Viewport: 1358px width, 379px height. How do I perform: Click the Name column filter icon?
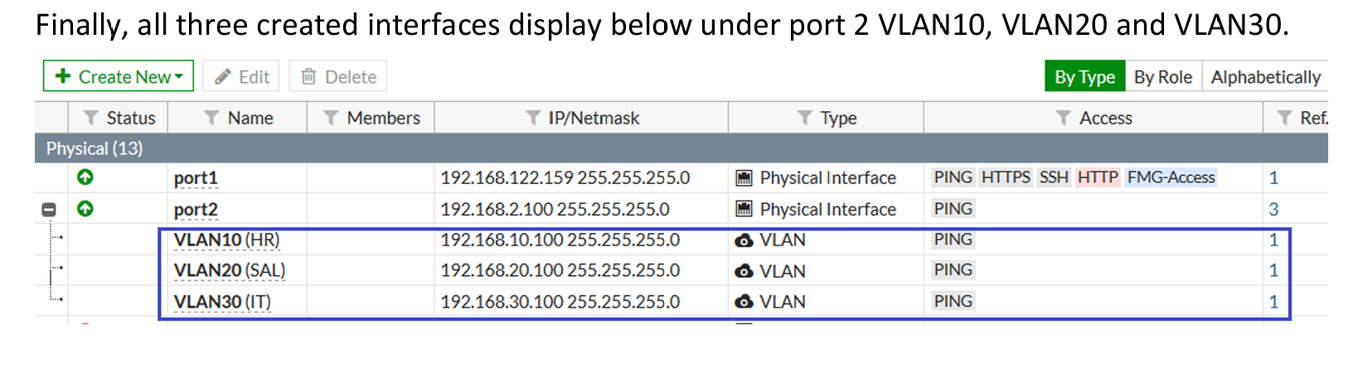[211, 118]
